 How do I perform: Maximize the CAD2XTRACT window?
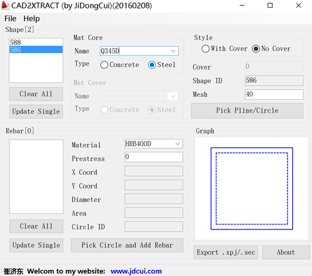coord(270,5)
